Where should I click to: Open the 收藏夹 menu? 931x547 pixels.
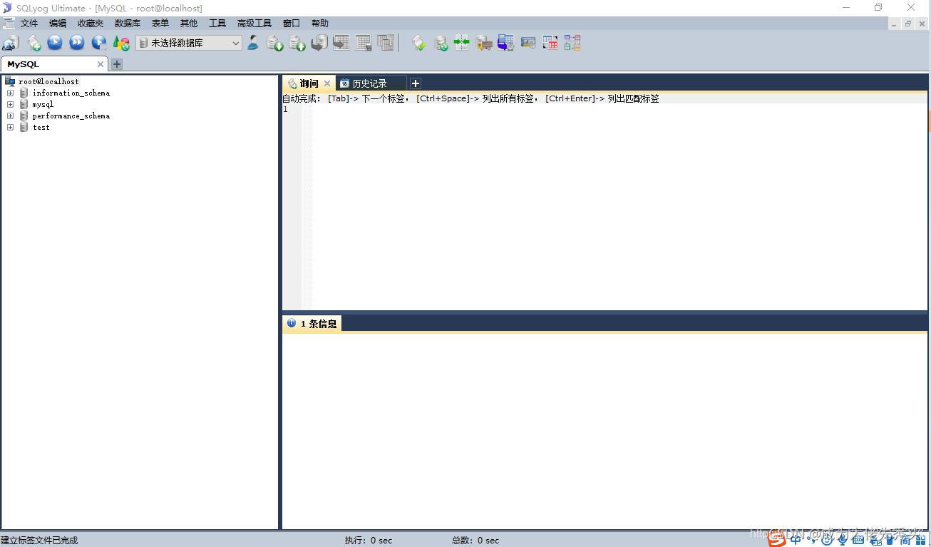point(91,24)
